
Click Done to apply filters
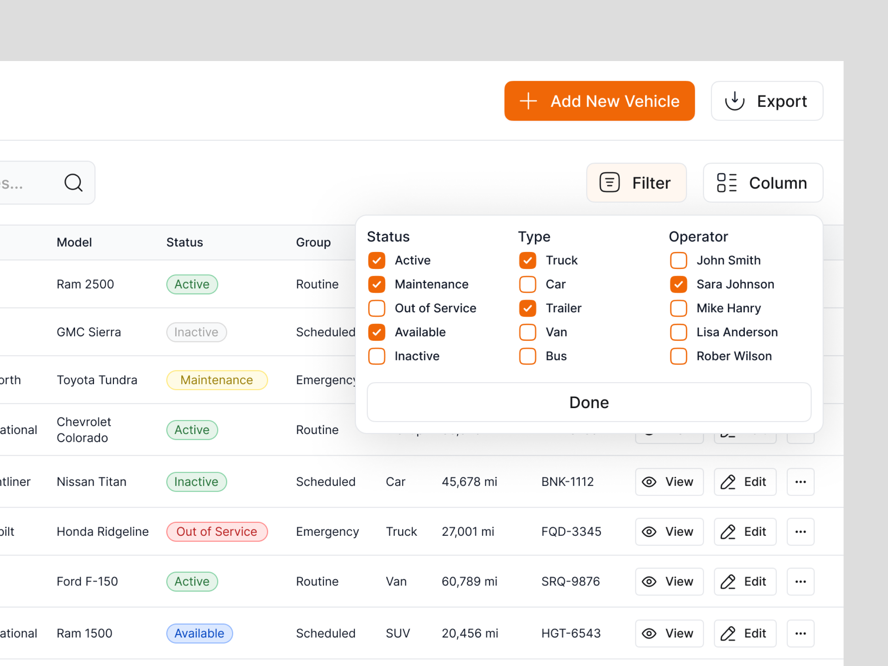tap(589, 402)
